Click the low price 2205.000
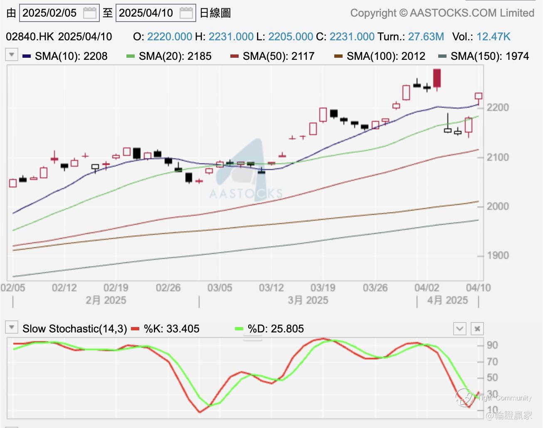 (x=291, y=37)
